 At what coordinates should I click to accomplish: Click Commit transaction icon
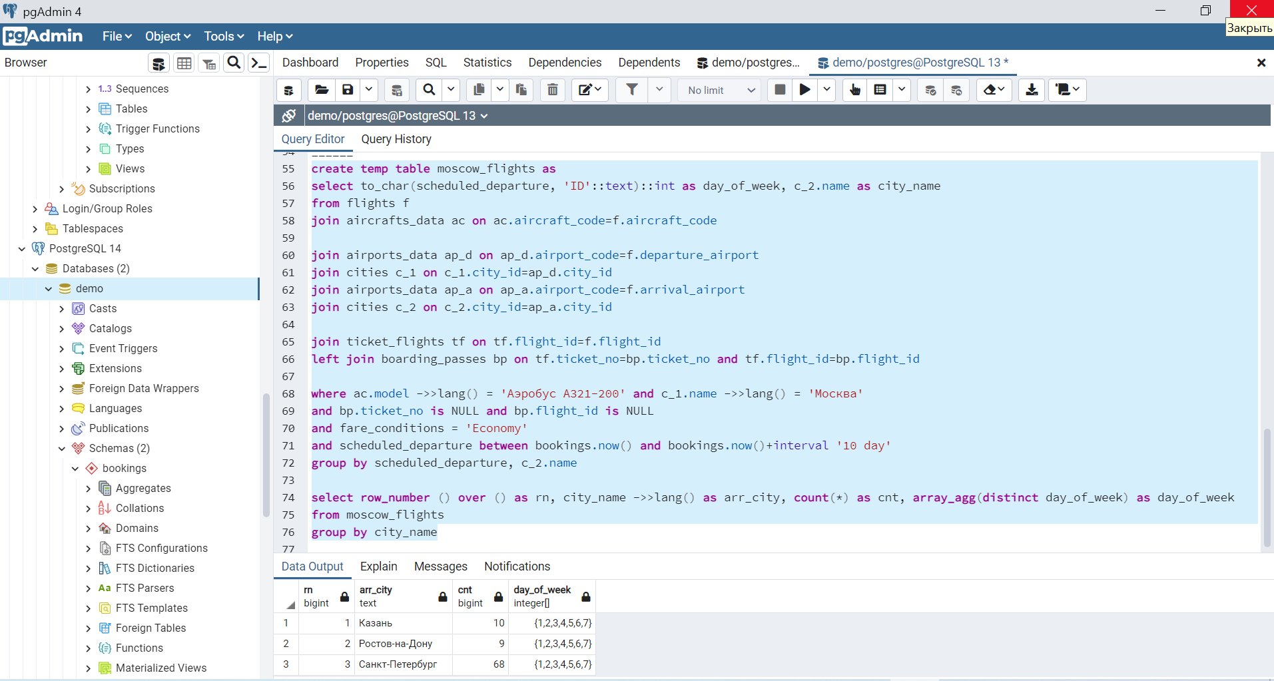click(930, 90)
